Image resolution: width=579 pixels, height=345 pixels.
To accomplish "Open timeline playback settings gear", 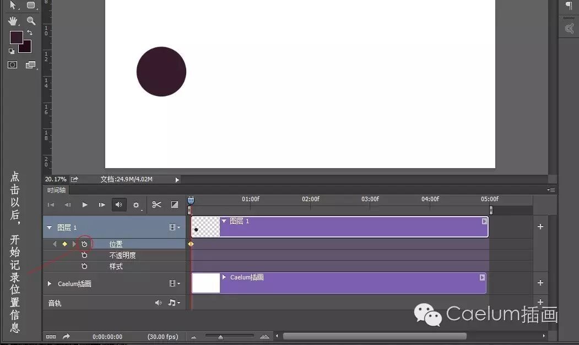I will tap(136, 205).
